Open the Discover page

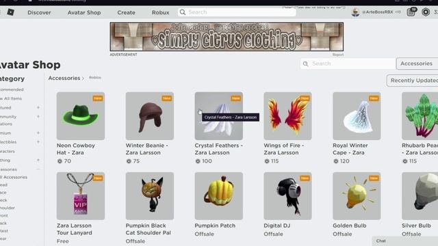tap(39, 12)
